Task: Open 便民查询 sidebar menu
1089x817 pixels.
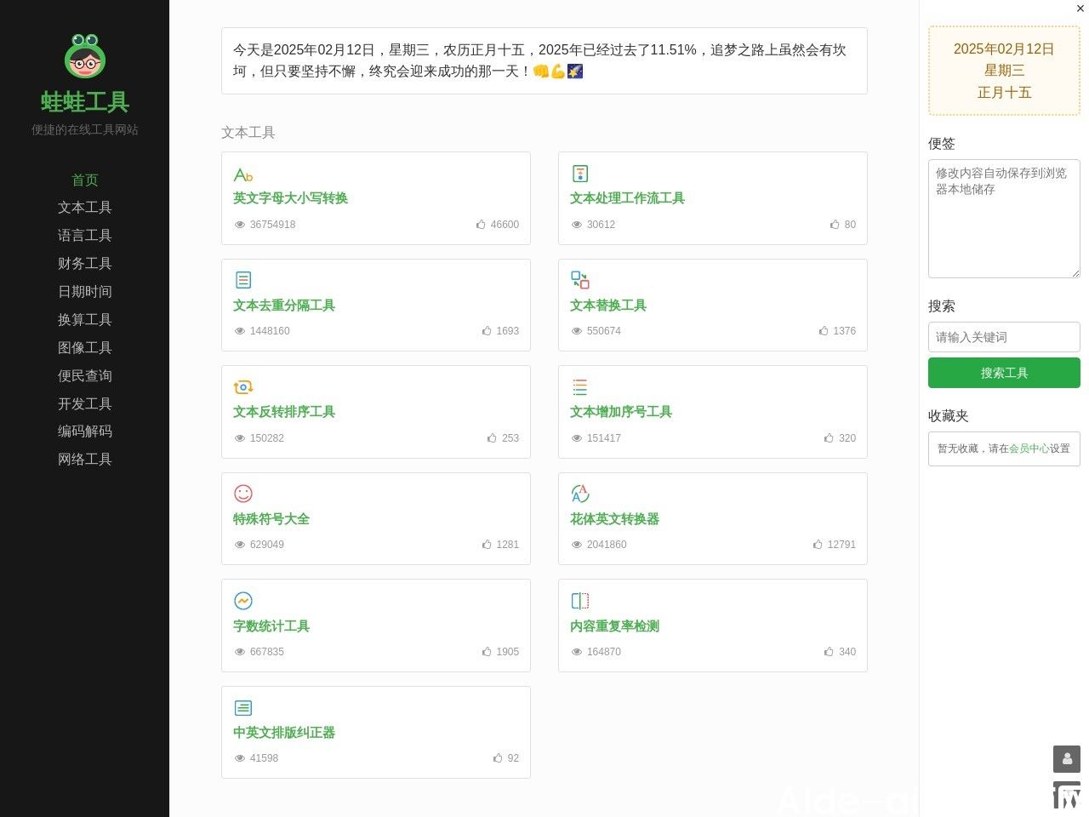Action: click(85, 376)
